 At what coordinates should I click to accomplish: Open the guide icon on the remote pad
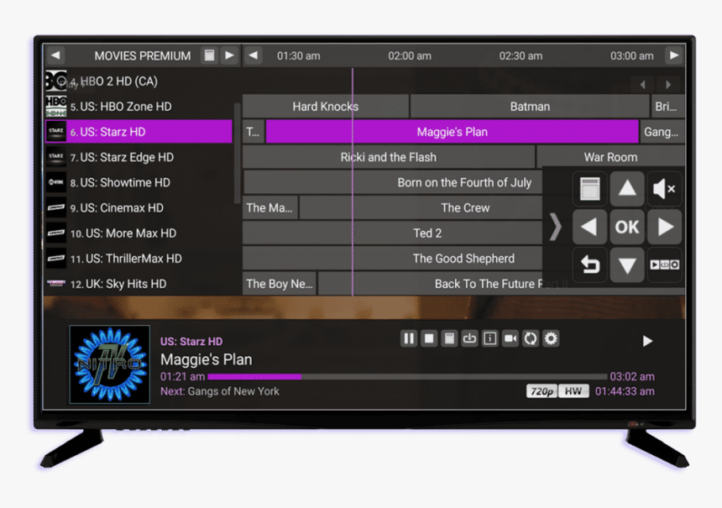[589, 189]
